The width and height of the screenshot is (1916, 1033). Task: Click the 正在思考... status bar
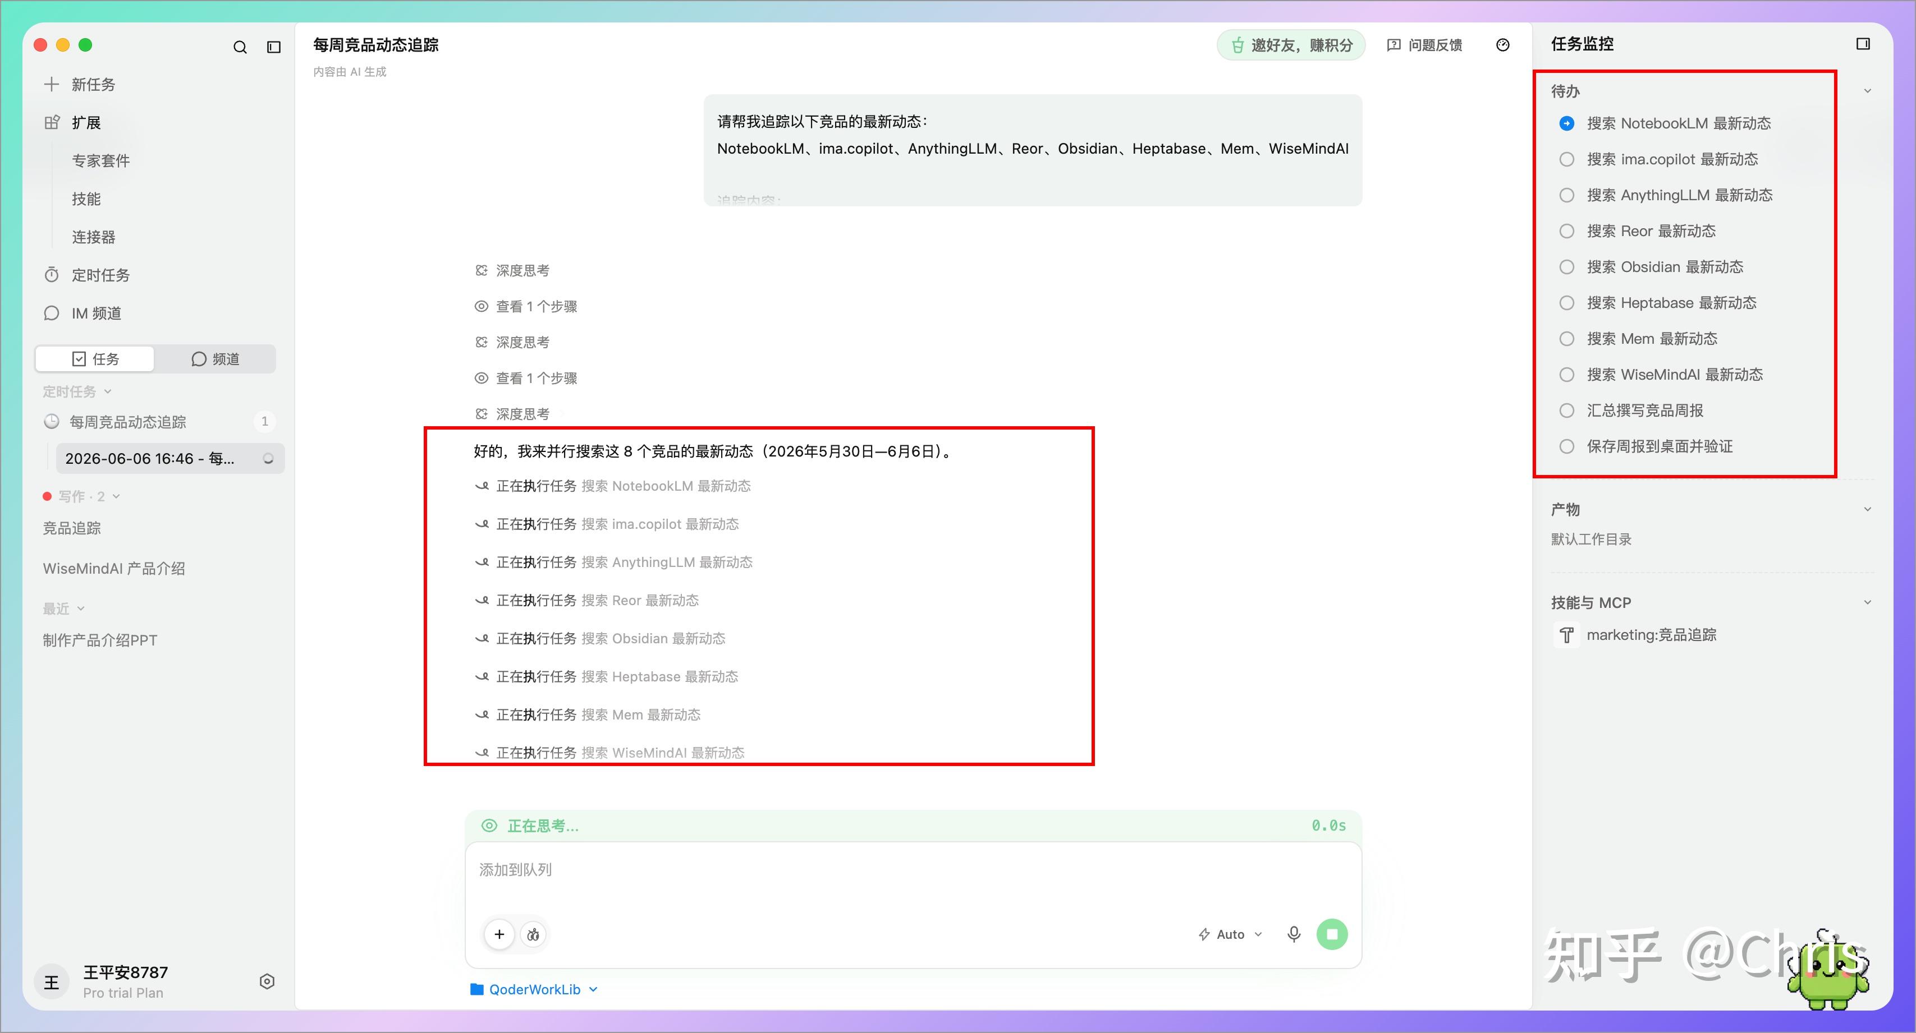tap(913, 826)
